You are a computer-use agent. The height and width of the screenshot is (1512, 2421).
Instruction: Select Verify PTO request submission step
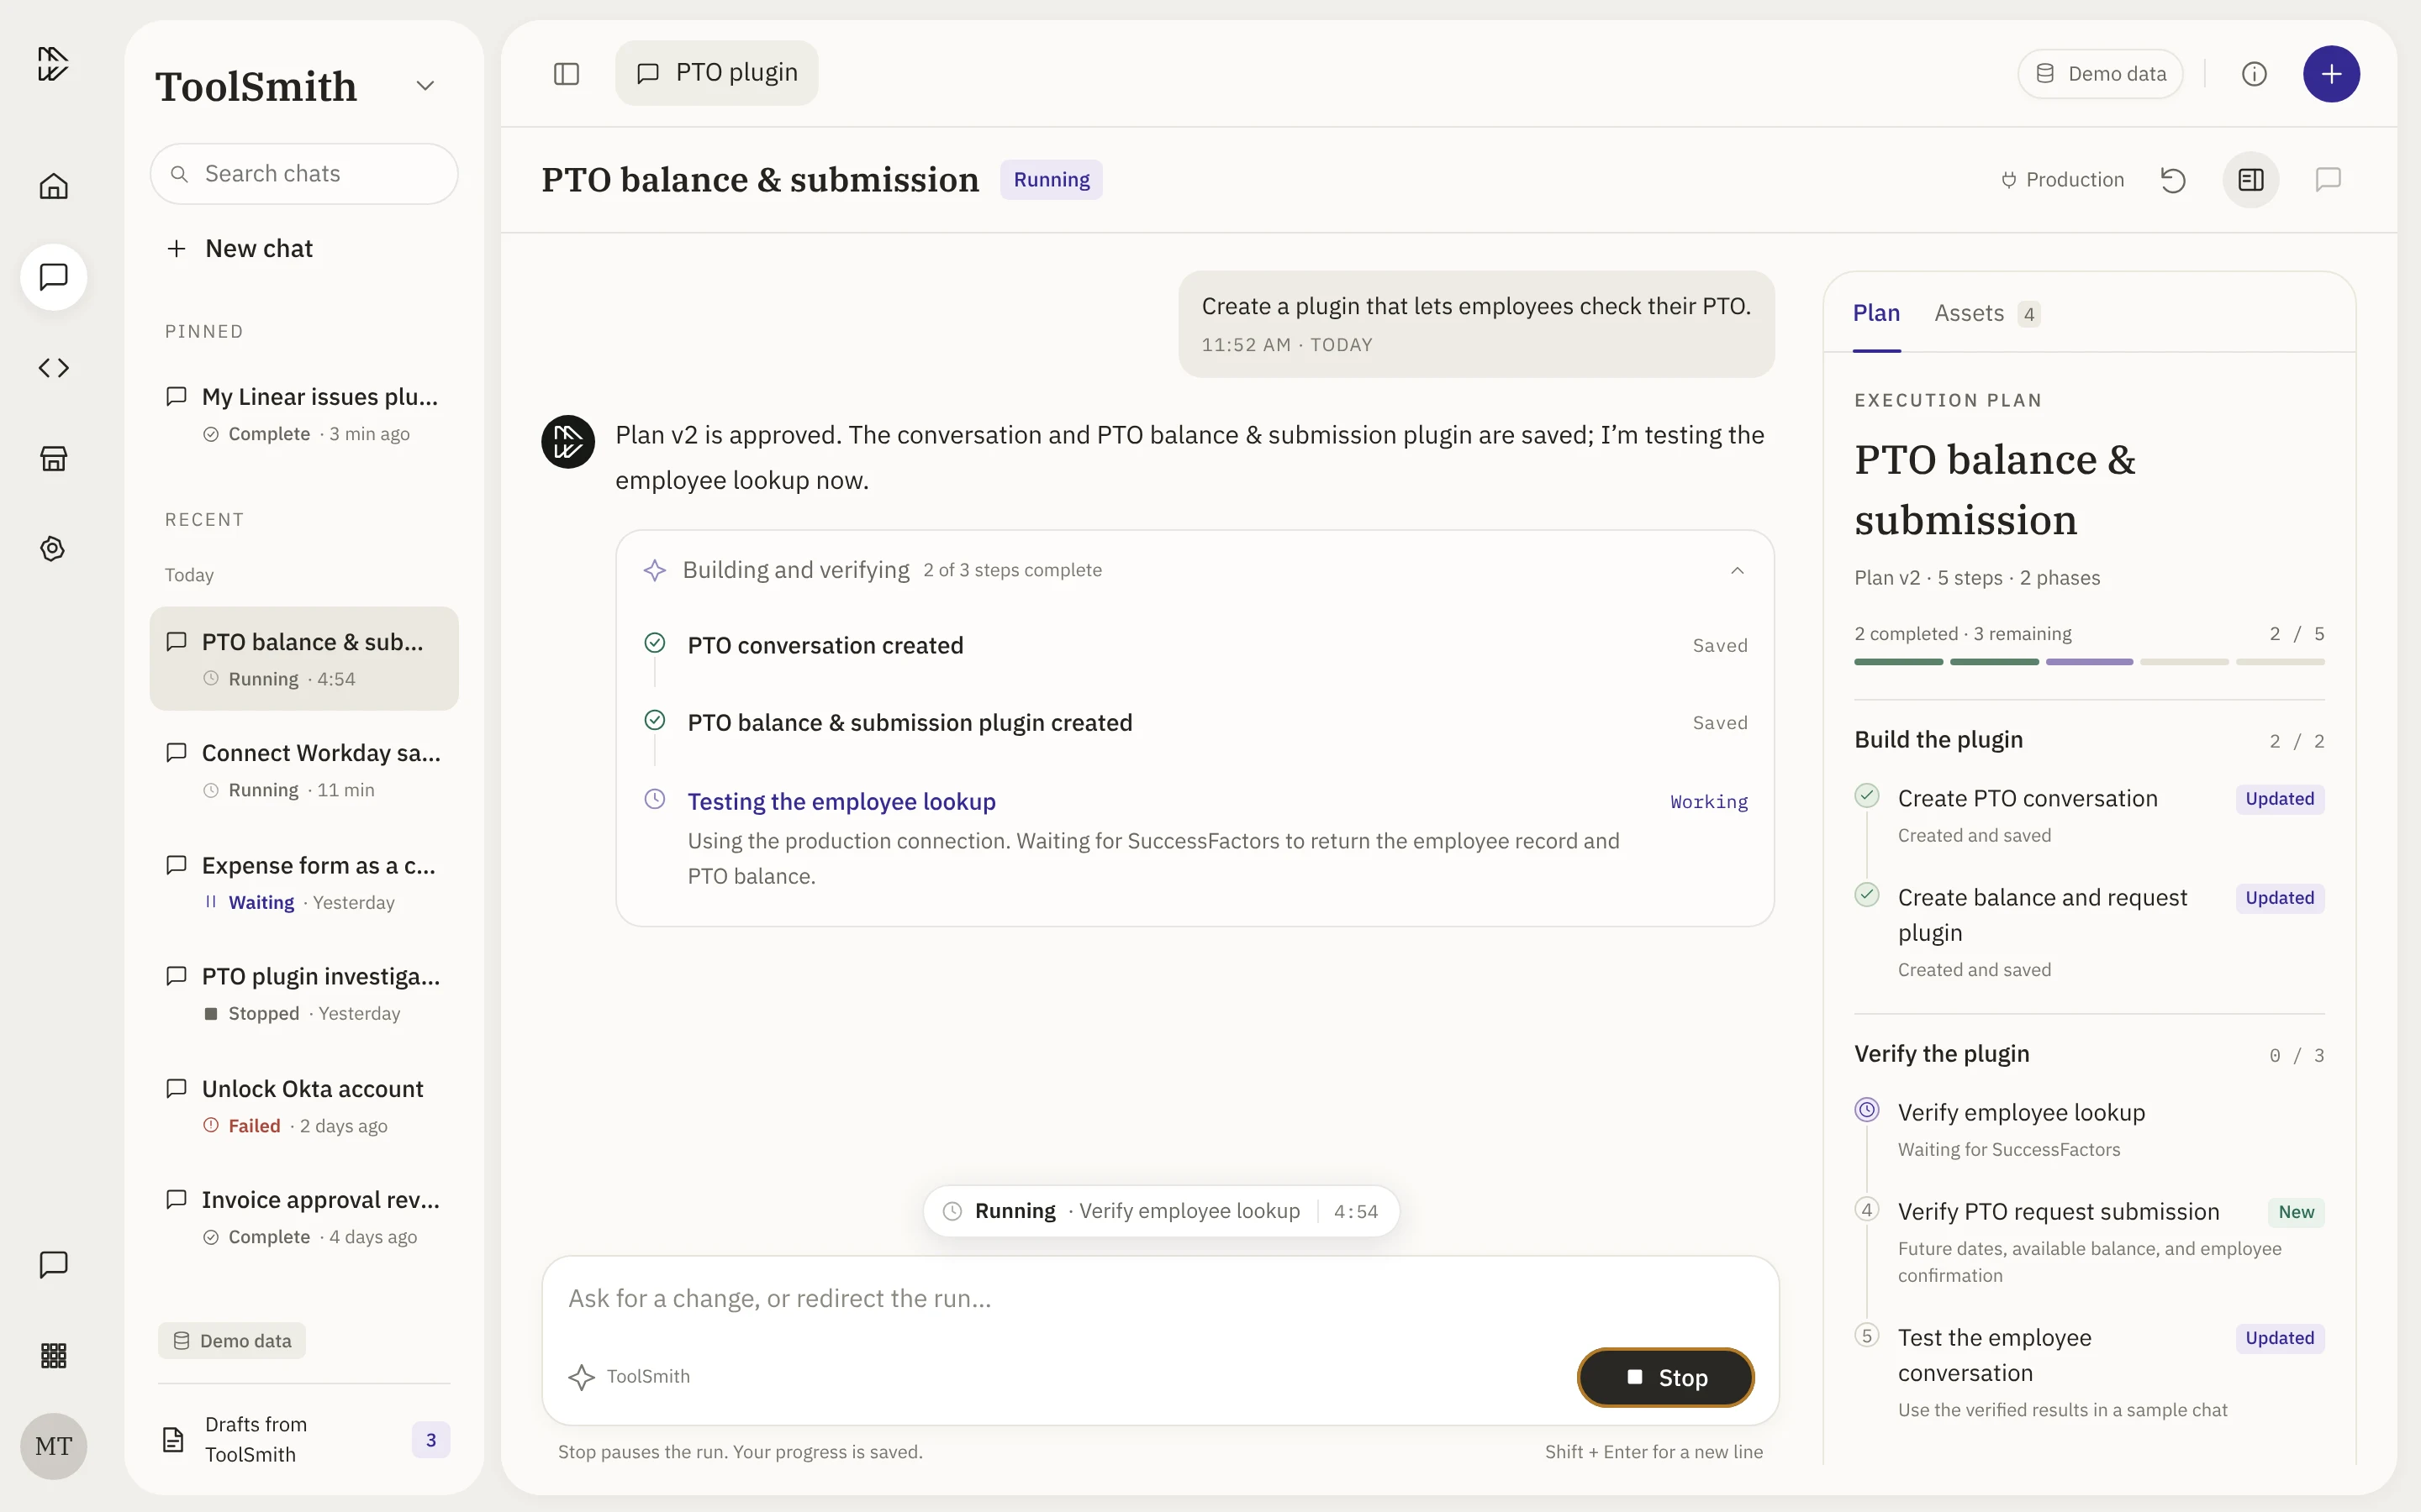tap(2089, 1241)
